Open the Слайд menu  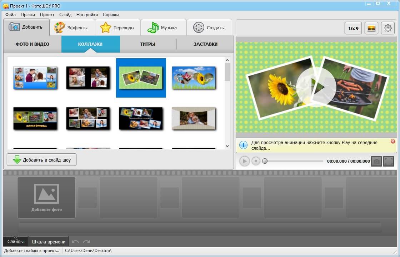pyautogui.click(x=65, y=15)
